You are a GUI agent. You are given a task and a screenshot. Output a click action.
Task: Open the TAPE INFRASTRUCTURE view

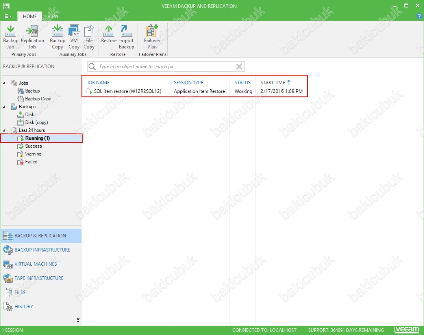[41, 278]
